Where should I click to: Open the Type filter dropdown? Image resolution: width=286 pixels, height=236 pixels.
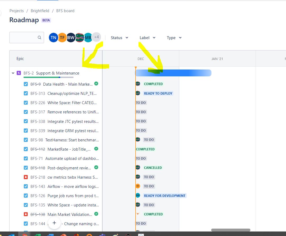[174, 38]
